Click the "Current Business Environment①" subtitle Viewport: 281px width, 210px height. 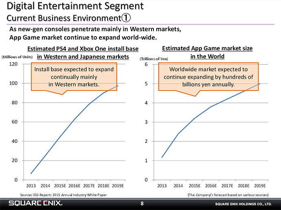pyautogui.click(x=69, y=18)
